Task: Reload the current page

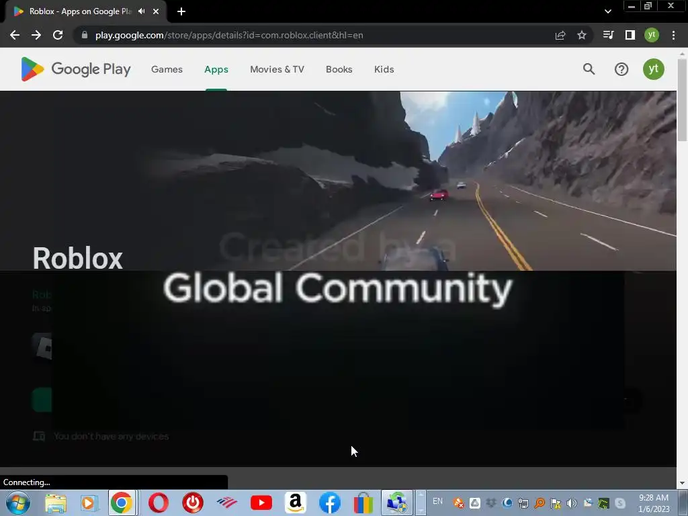Action: [58, 35]
